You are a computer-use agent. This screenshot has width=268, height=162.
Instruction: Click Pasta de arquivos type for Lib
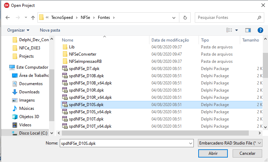coord(217,47)
